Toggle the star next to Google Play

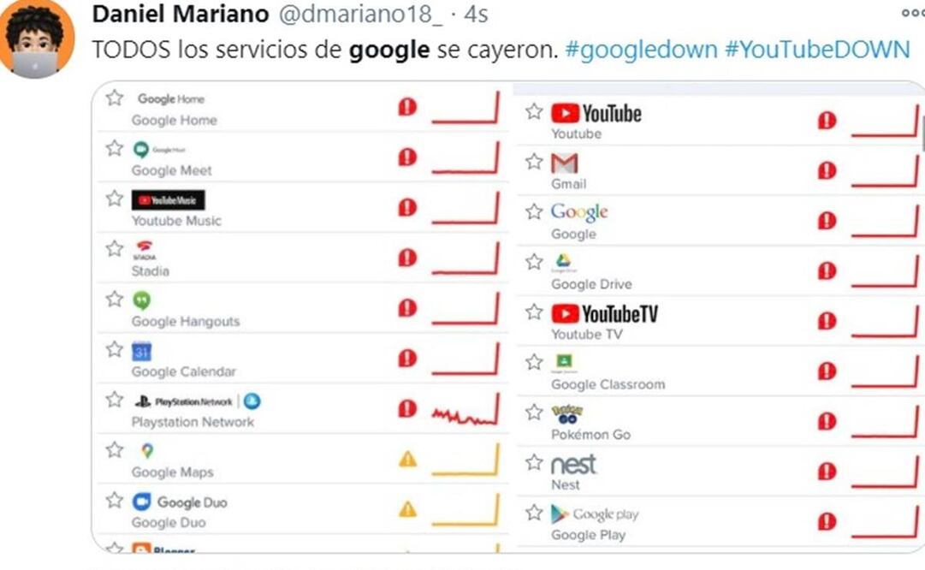point(533,514)
